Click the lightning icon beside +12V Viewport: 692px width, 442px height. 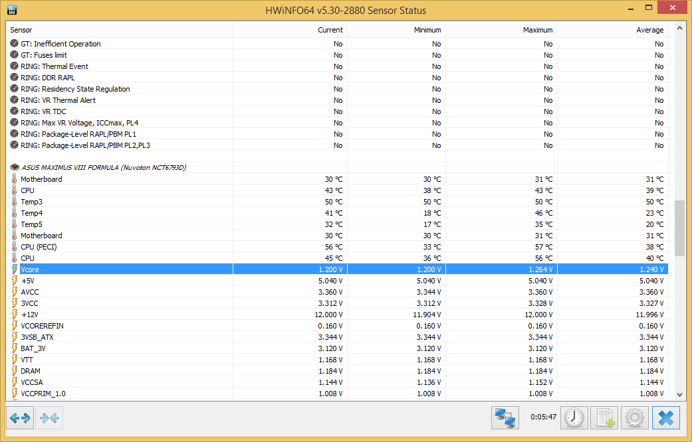14,315
